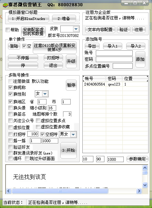Click the 不停摇 button
This screenshot has width=152, height=208.
[23, 58]
